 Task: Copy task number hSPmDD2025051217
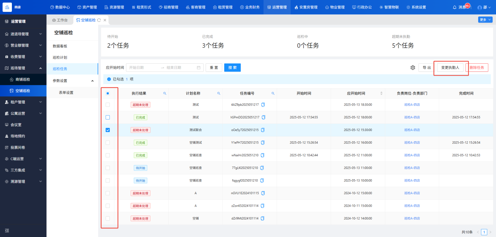tap(264, 117)
